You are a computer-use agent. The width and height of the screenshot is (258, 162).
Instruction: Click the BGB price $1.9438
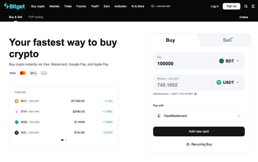coord(79,122)
